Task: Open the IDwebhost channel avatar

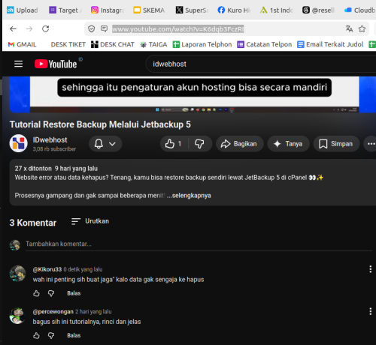Action: coord(18,143)
